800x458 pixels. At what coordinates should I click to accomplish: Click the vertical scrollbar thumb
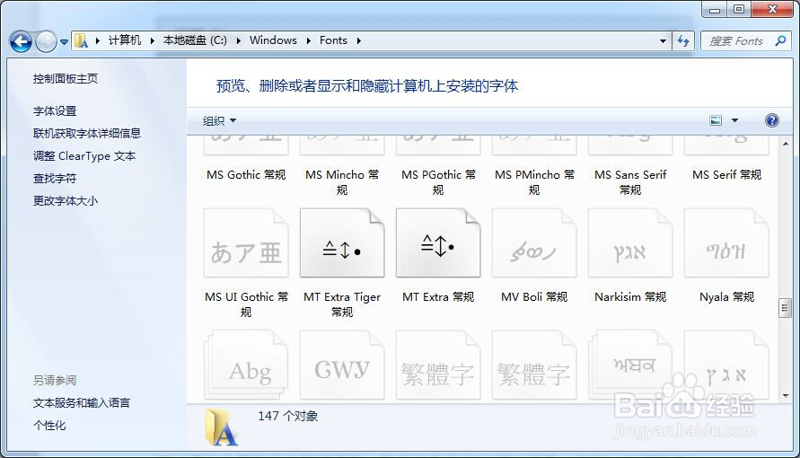786,308
